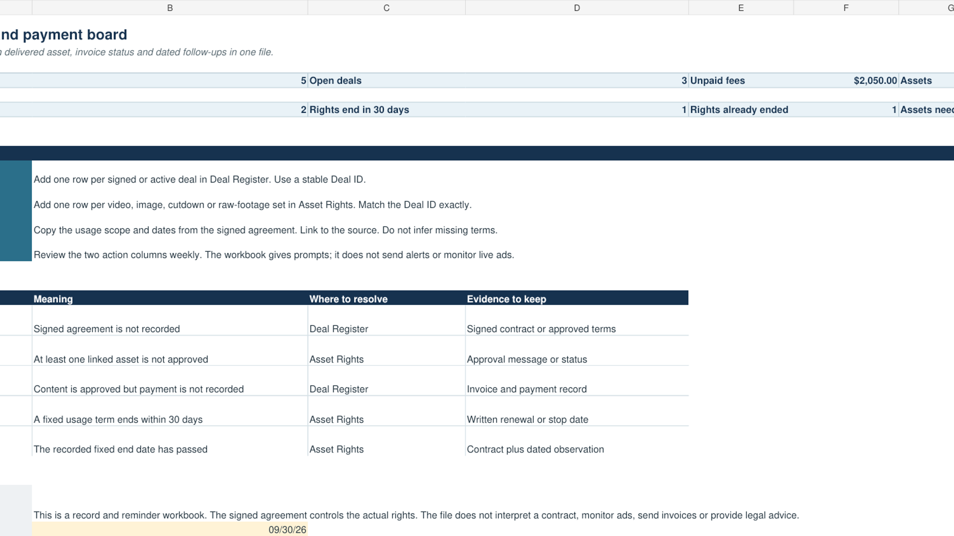The height and width of the screenshot is (536, 954).
Task: Select column D header
Action: [x=577, y=8]
